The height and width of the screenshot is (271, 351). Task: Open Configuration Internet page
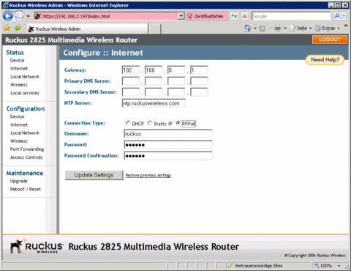pyautogui.click(x=19, y=125)
